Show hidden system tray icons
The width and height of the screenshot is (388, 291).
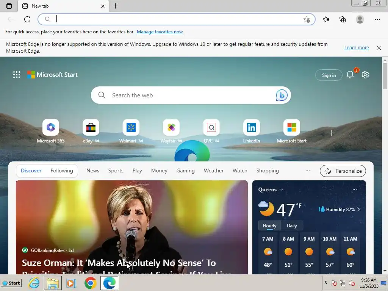pos(325,283)
